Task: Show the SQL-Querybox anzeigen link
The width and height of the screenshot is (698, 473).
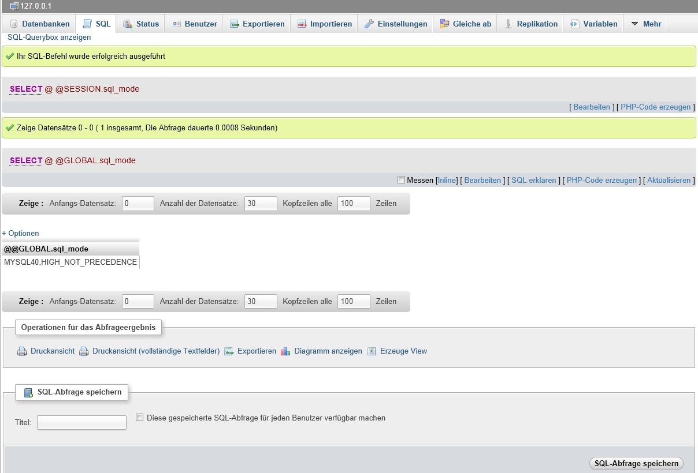Action: [49, 37]
